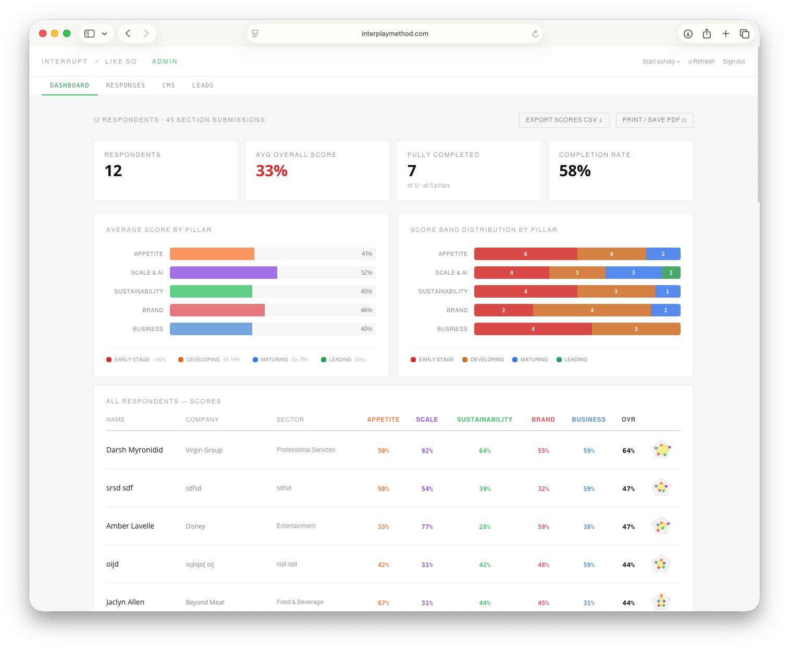
Task: Click Appetite red segment labeled 6
Action: pyautogui.click(x=526, y=254)
